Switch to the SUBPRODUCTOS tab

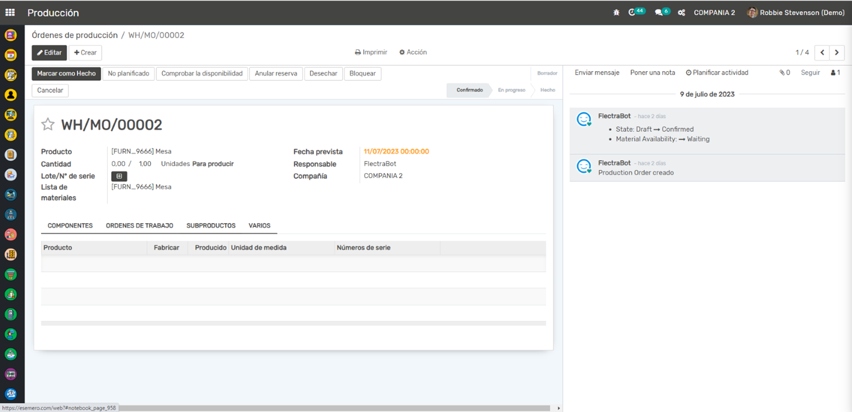click(x=210, y=225)
